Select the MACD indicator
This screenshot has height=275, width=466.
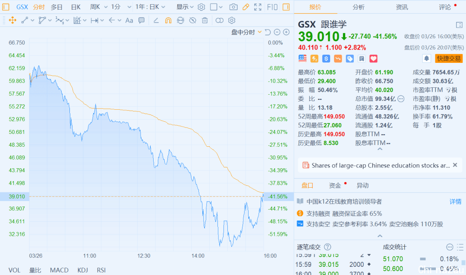(x=59, y=270)
